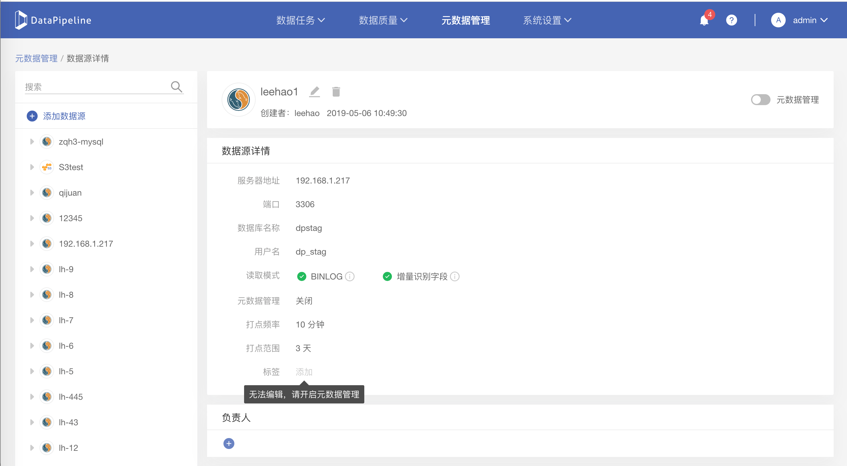Viewport: 847px width, 466px height.
Task: Expand the zqh3-mysql tree node
Action: (32, 142)
